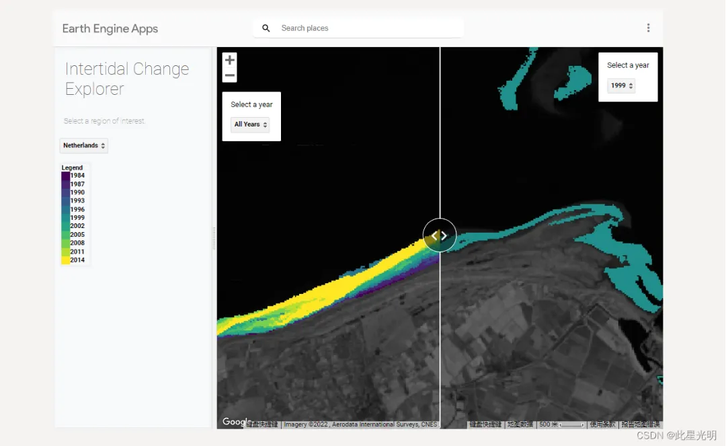Click the side panel resize handle
726x446 pixels.
[x=214, y=238]
